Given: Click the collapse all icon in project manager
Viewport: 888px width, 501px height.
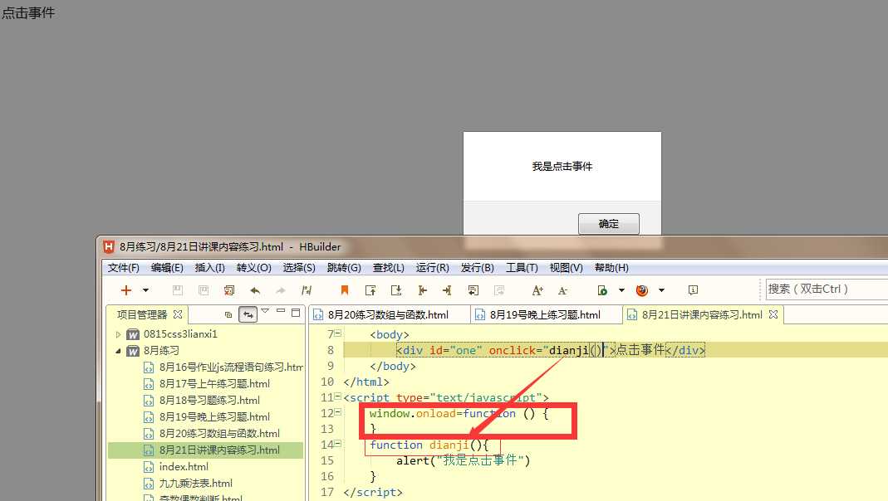Looking at the screenshot, I should pos(228,314).
